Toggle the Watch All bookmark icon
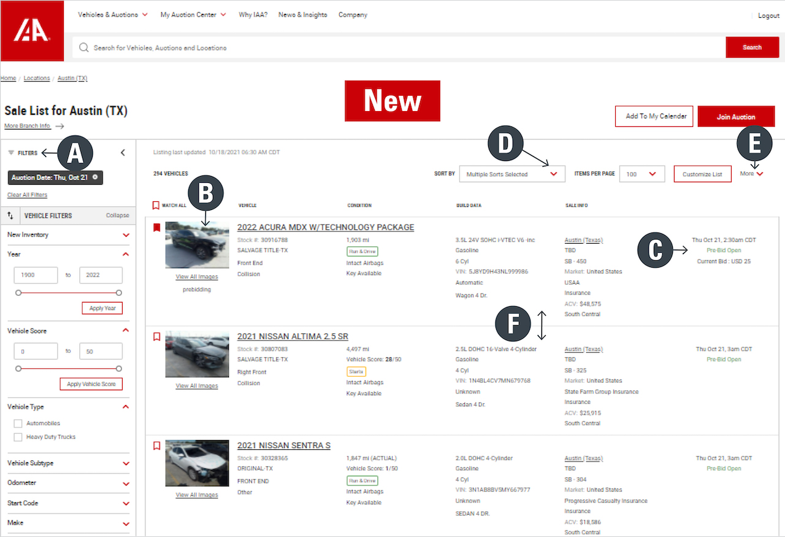 pyautogui.click(x=156, y=206)
